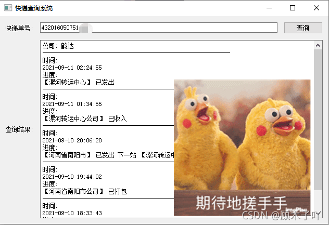
Task: Maximize the 快递查询系统 window
Action: tap(293, 8)
